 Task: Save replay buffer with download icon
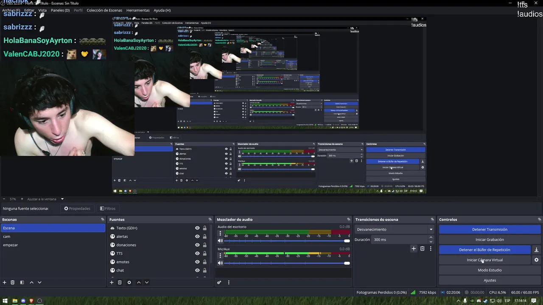pos(536,250)
